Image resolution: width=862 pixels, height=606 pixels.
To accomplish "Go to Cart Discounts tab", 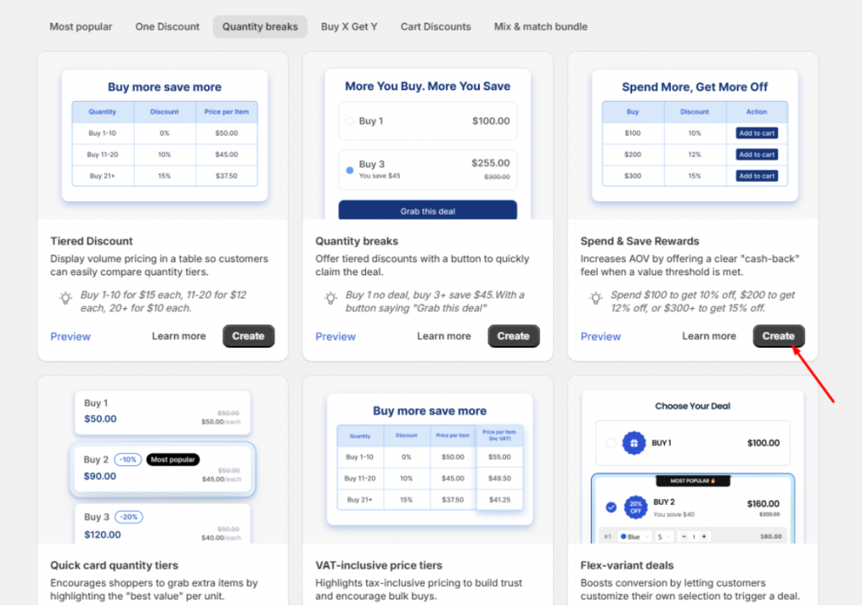I will [x=435, y=26].
